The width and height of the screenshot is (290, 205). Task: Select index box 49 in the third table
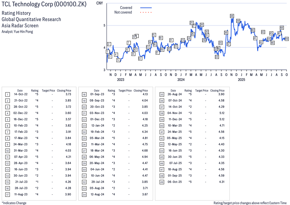tap(161, 182)
